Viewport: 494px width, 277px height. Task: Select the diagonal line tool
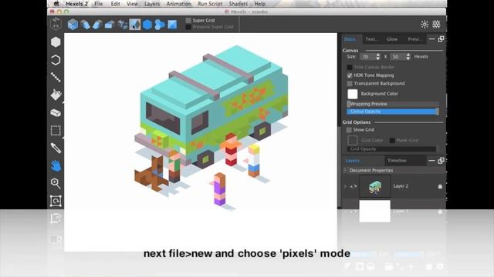click(x=56, y=77)
